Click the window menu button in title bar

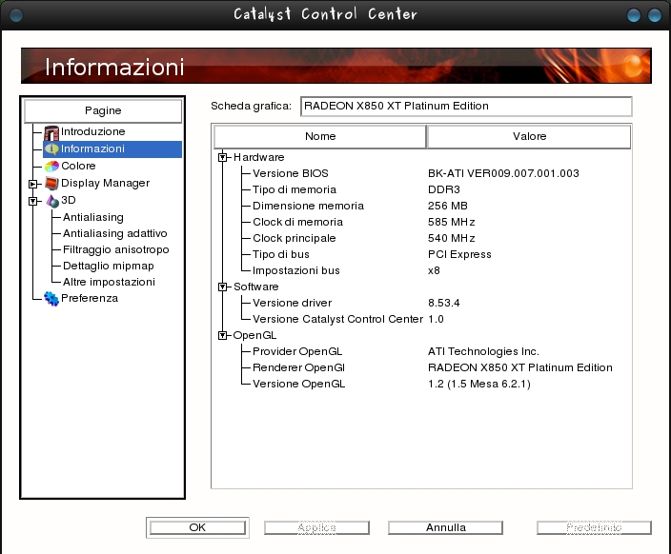[x=14, y=14]
